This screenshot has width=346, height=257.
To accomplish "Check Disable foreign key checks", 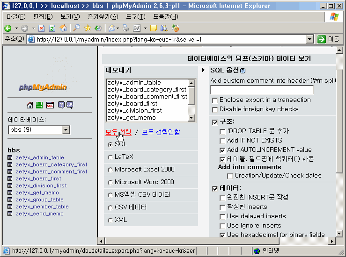I will [215, 110].
